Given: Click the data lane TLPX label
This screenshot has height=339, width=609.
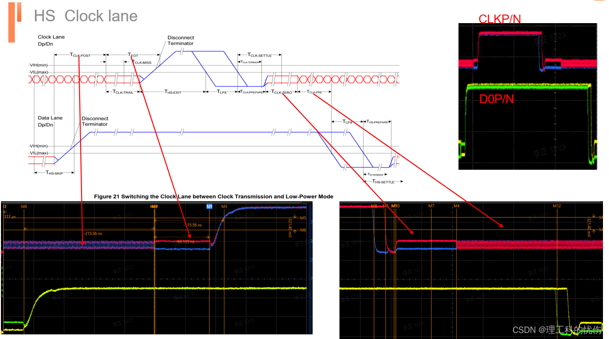Looking at the screenshot, I should [347, 122].
